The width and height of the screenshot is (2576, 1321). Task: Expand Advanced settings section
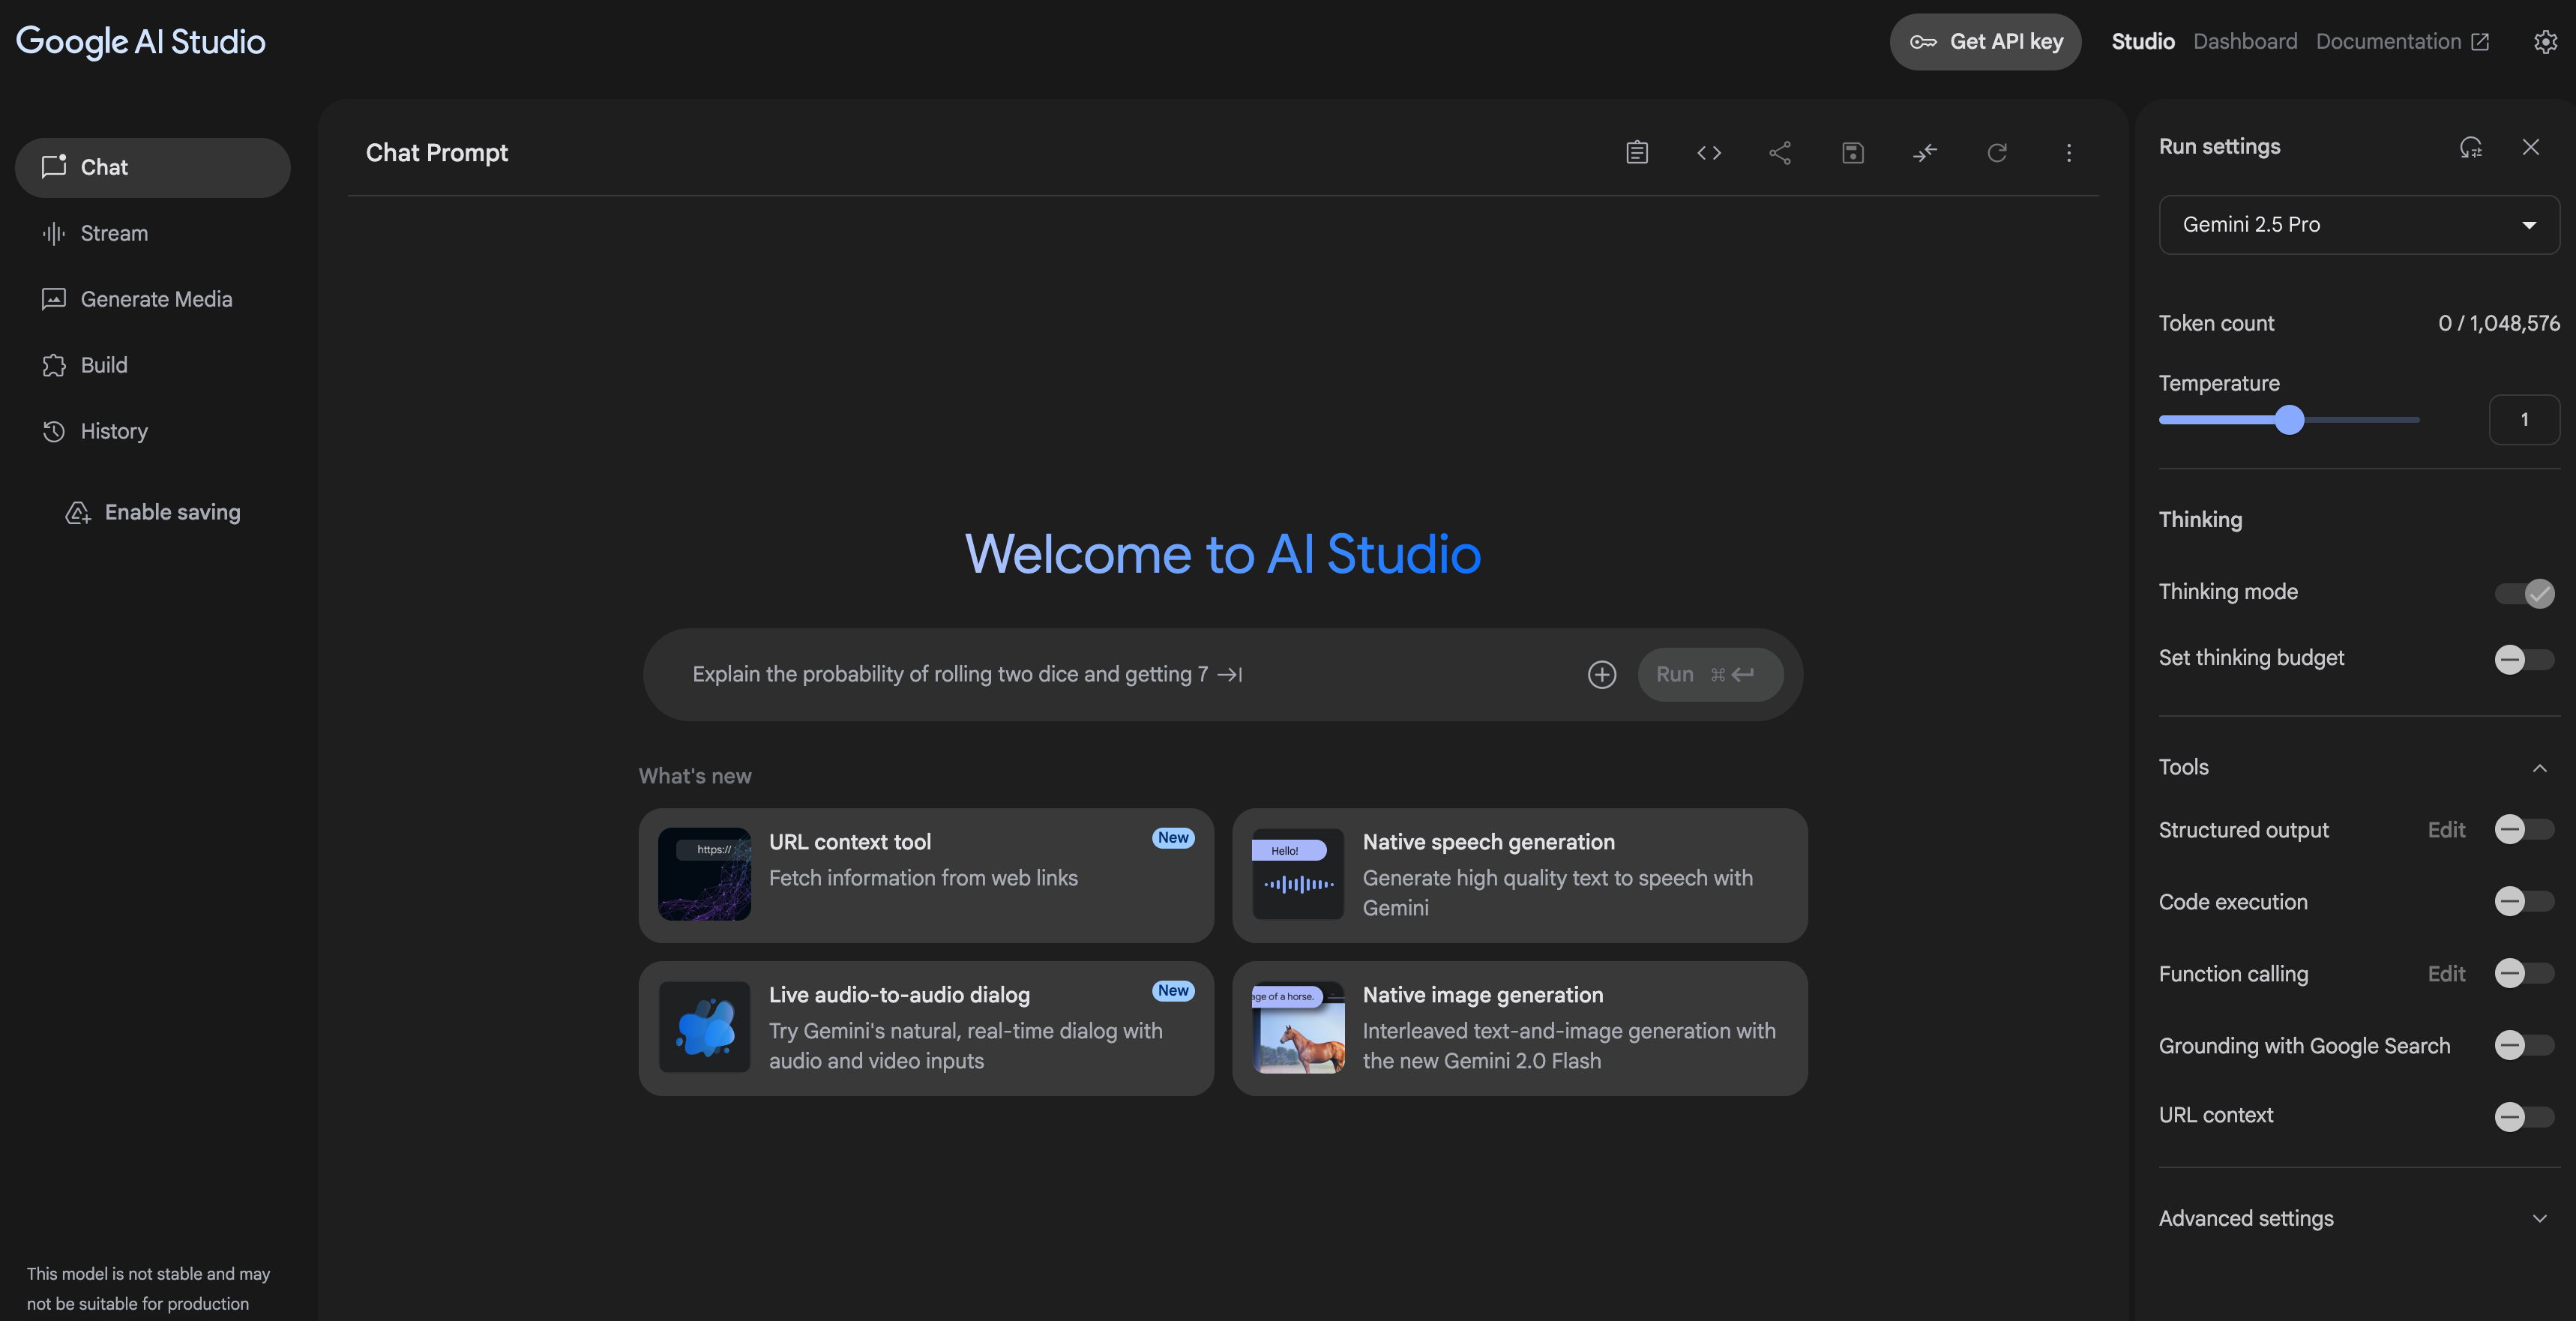pyautogui.click(x=2539, y=1218)
